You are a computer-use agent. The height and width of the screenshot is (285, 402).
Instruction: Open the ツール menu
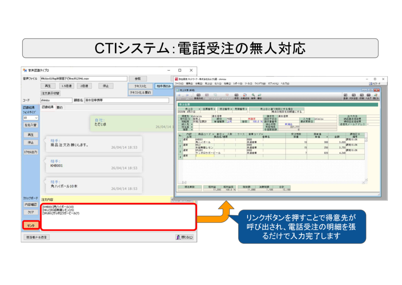click(x=249, y=83)
